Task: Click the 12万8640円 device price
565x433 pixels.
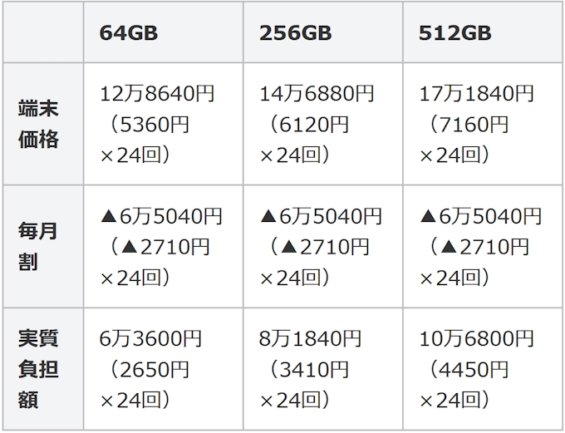Action: (x=157, y=94)
